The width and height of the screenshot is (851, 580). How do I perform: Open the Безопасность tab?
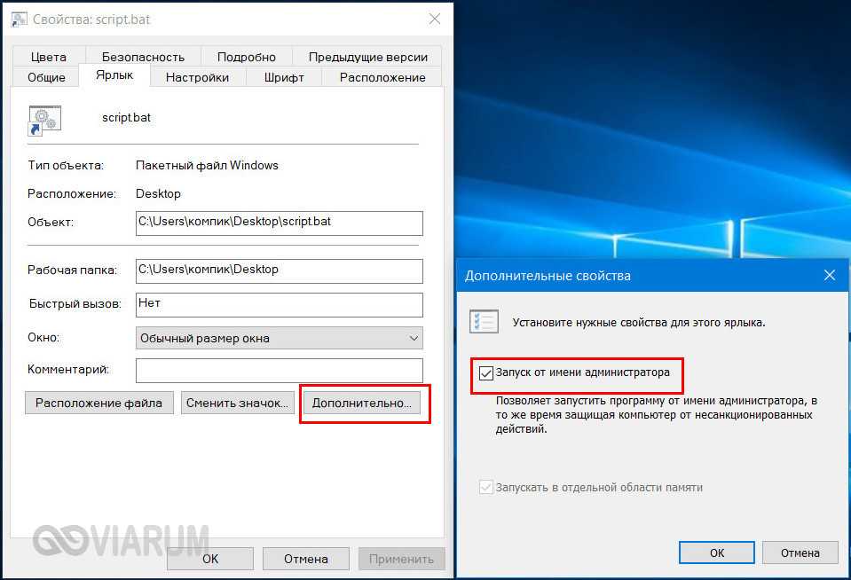point(143,57)
